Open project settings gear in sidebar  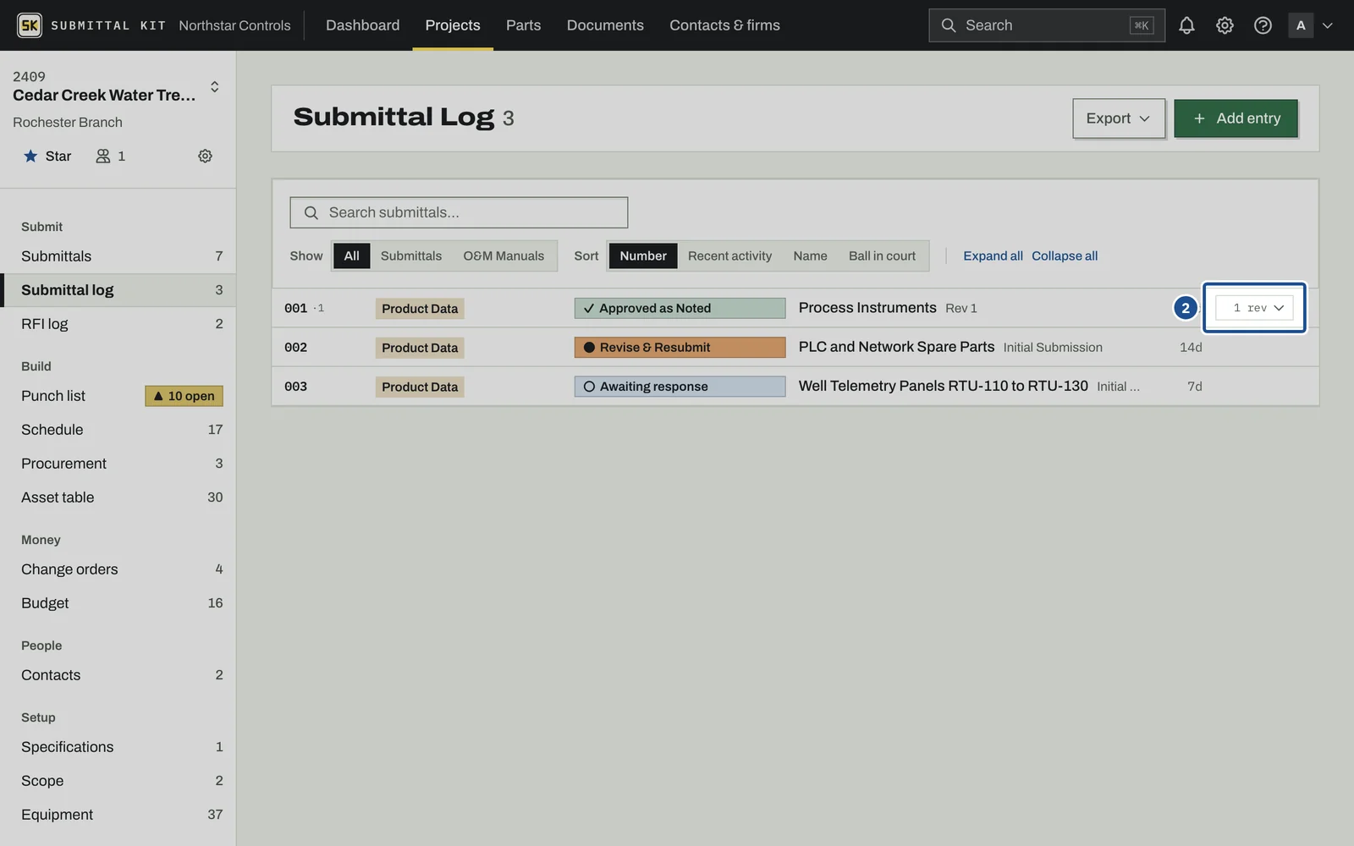[205, 156]
